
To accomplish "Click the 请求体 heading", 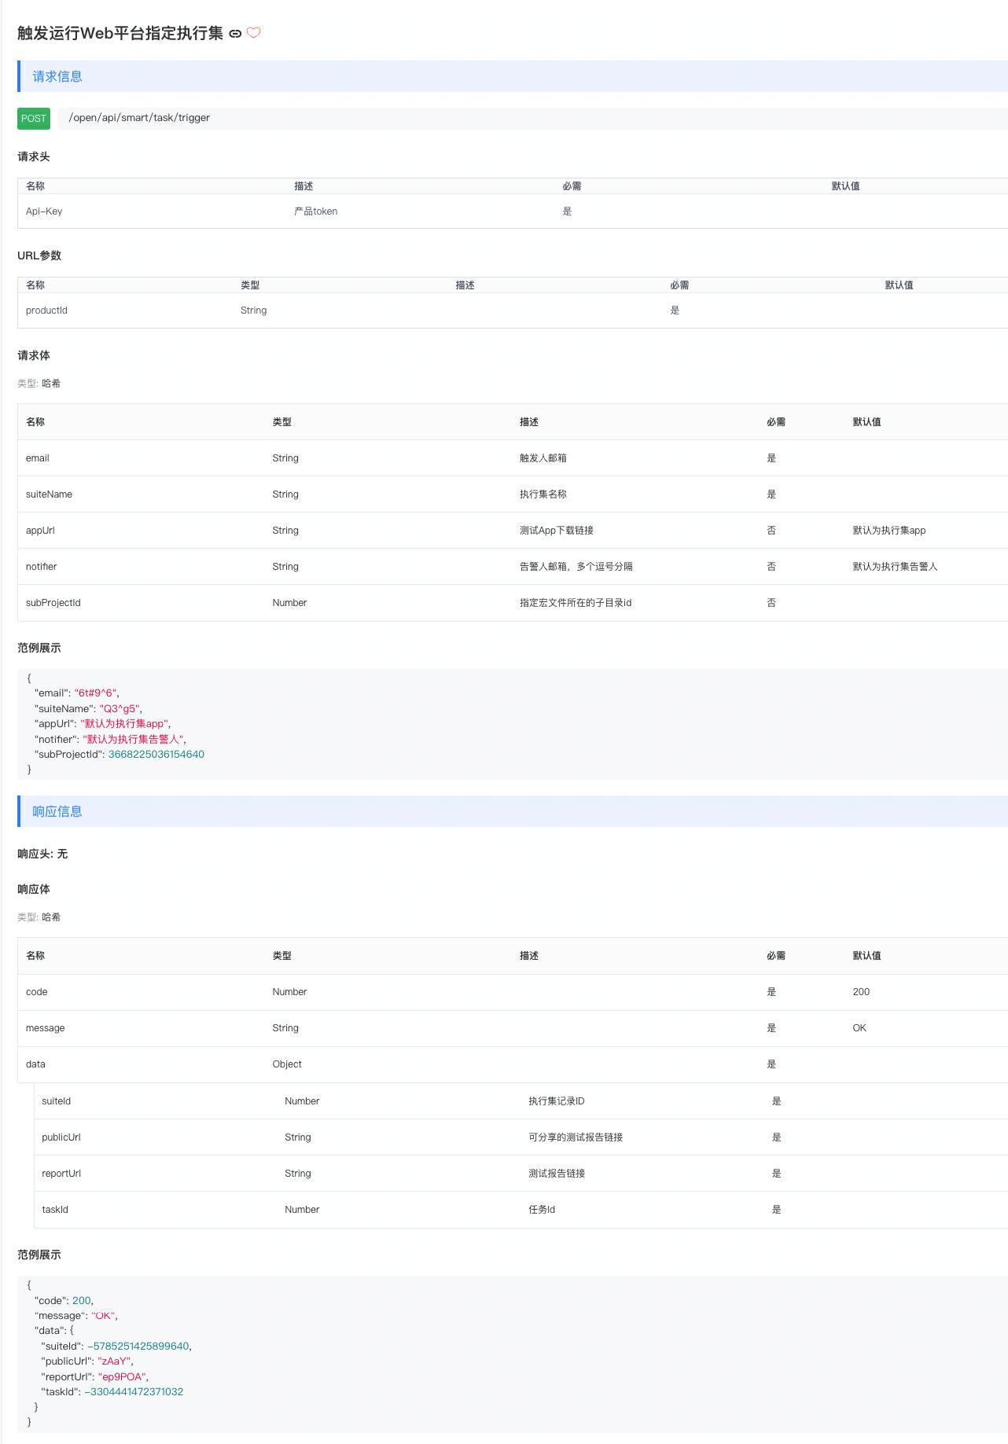I will tap(34, 356).
